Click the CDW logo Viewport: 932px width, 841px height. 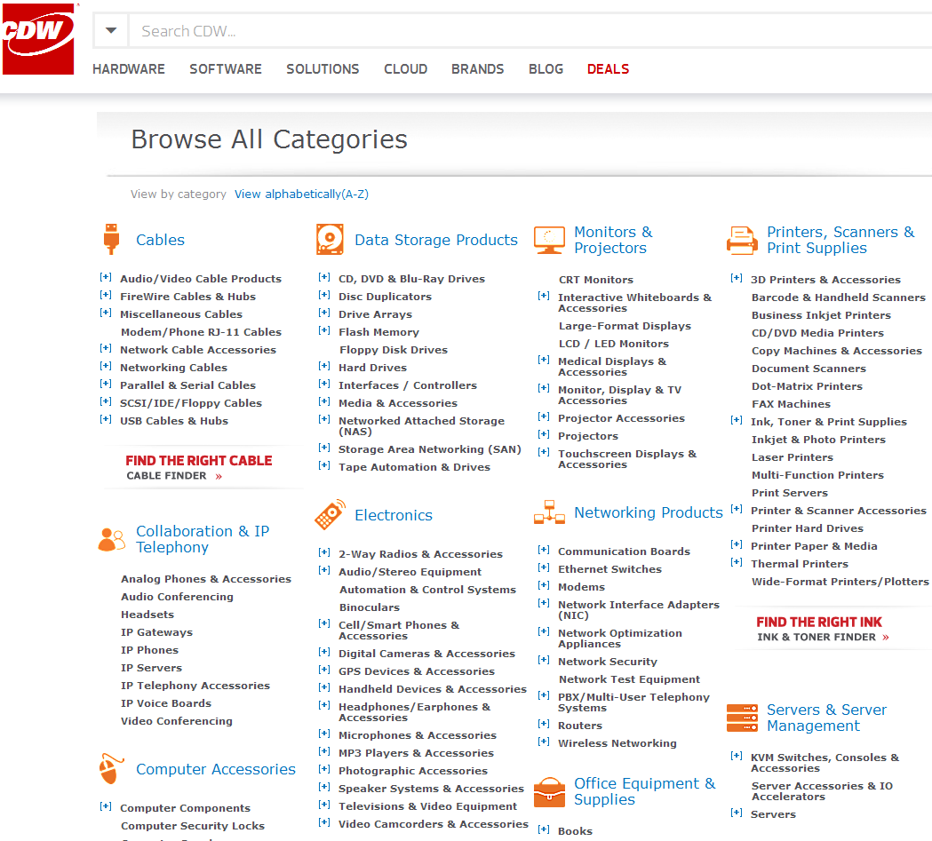tap(37, 37)
